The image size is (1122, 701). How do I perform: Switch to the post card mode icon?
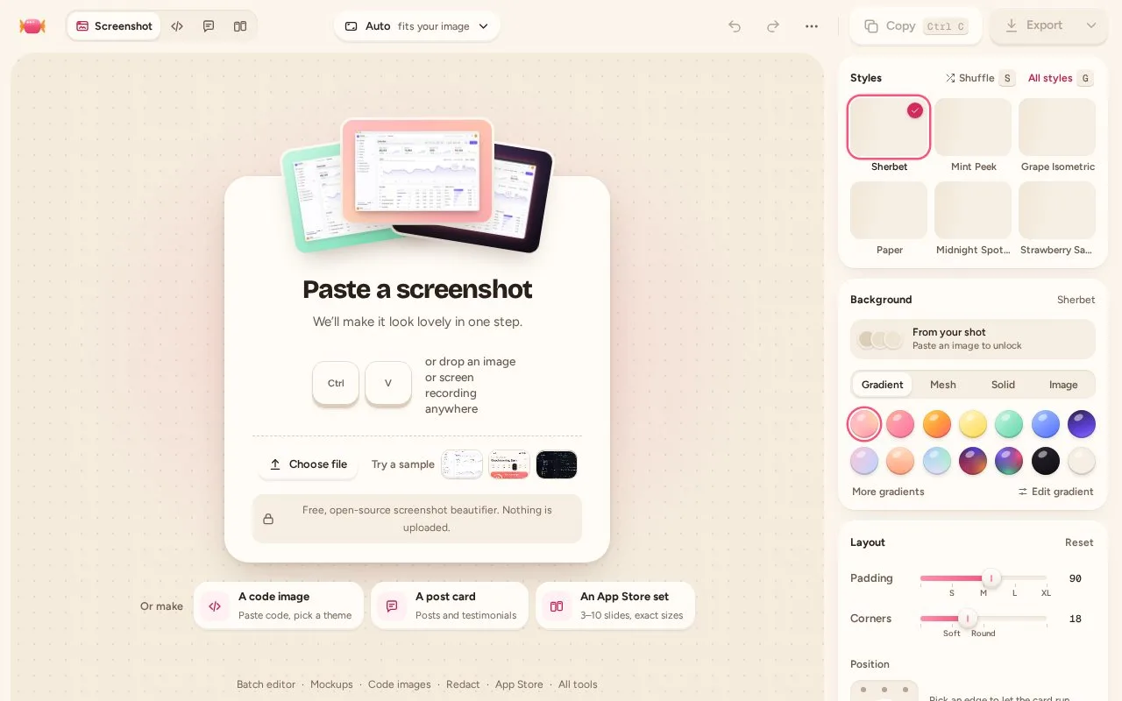click(209, 26)
